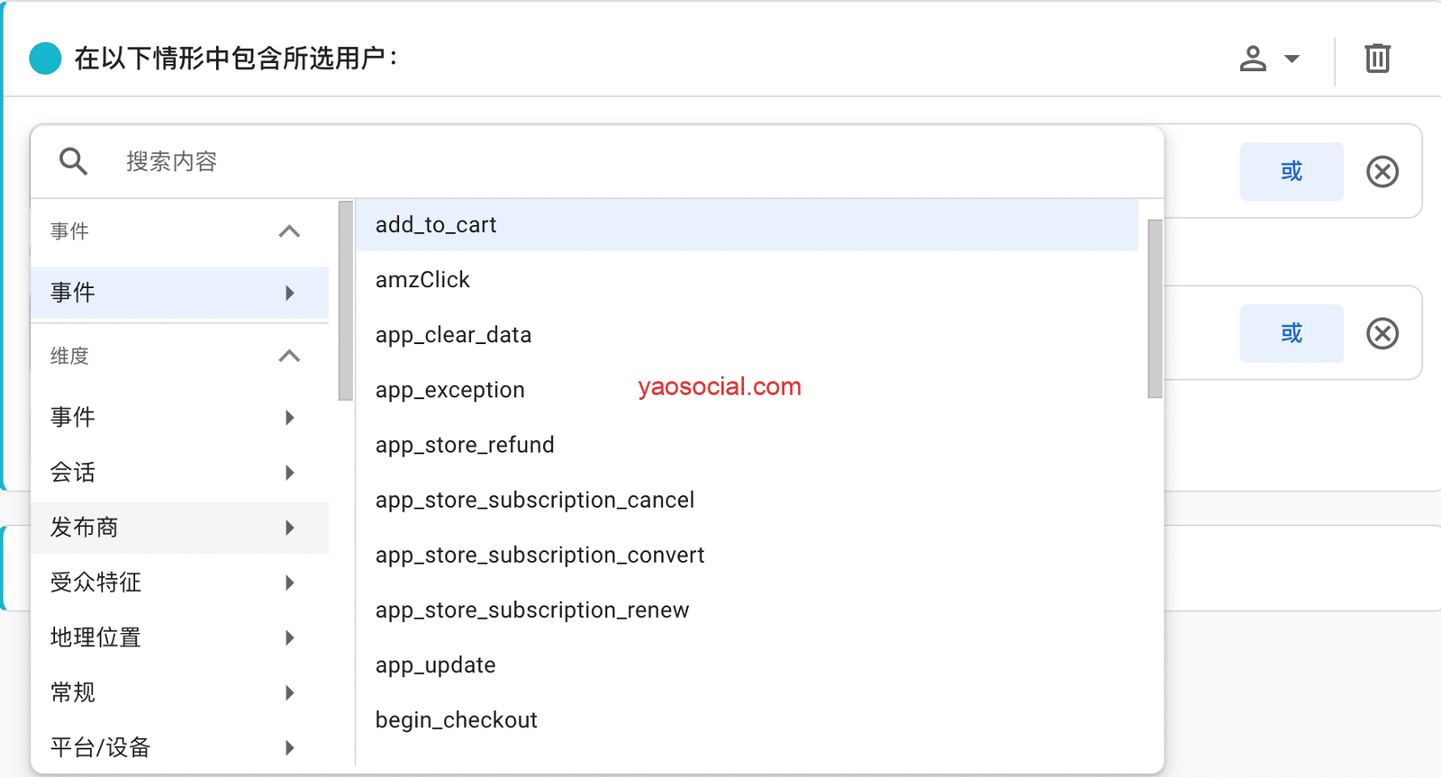Viewport: 1441px width, 777px height.
Task: Select add_to_cart event
Action: (x=436, y=225)
